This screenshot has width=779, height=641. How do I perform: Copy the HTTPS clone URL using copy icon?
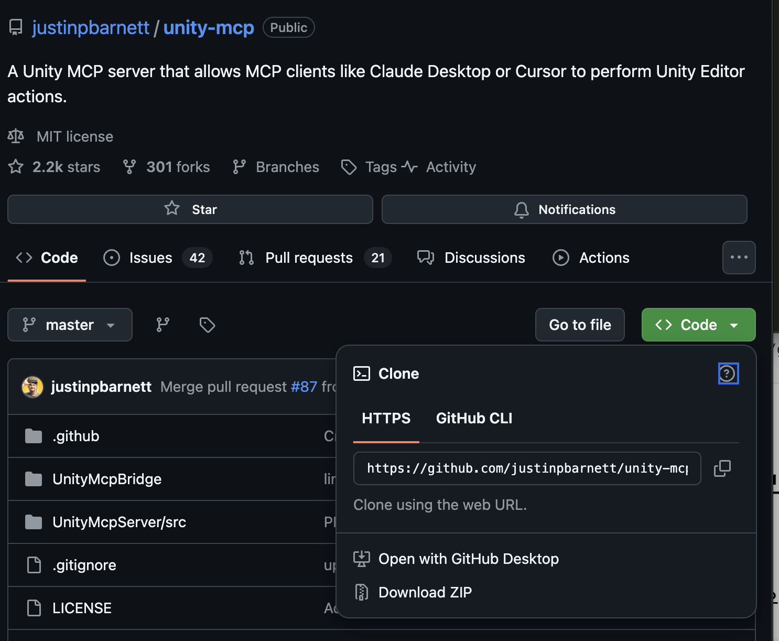tap(722, 468)
